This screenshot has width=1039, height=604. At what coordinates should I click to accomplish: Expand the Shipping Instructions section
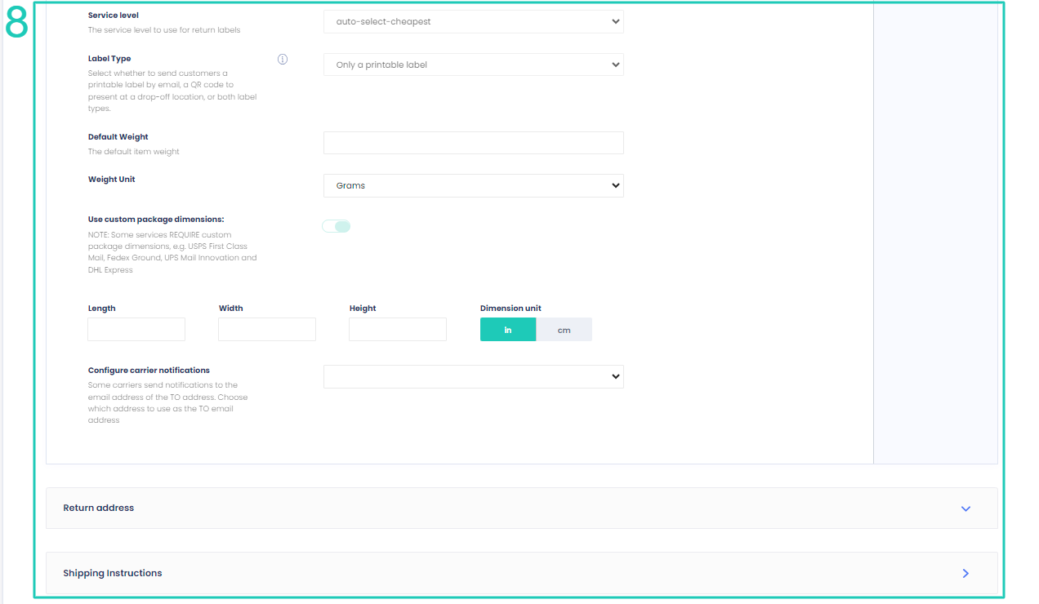click(521, 573)
